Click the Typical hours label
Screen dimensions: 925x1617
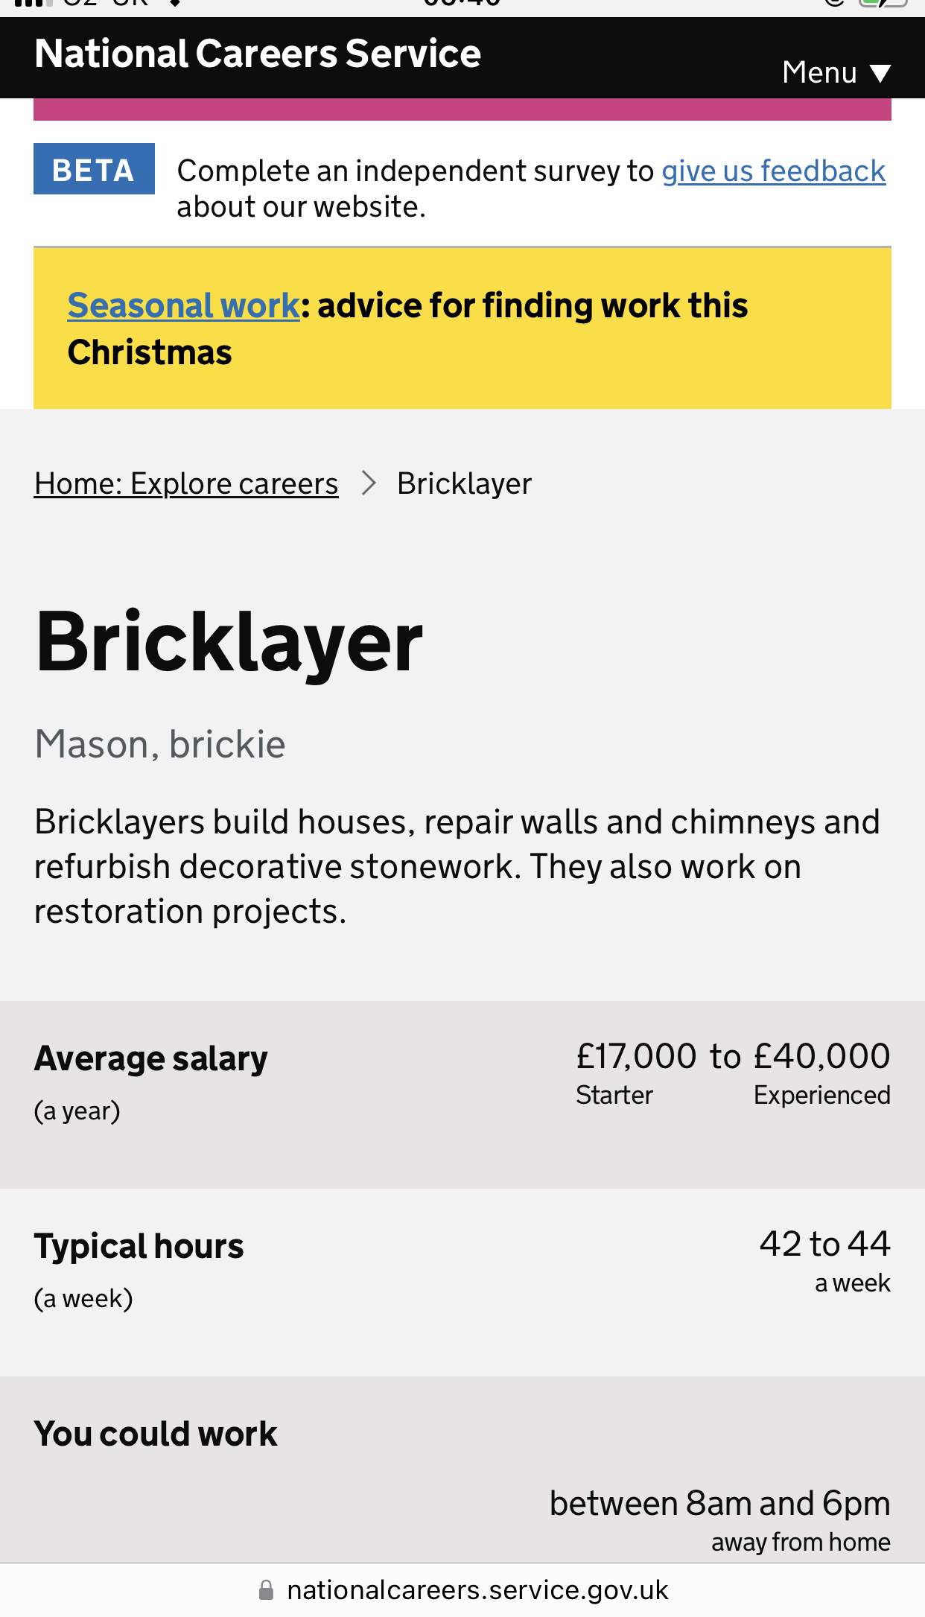click(x=139, y=1246)
